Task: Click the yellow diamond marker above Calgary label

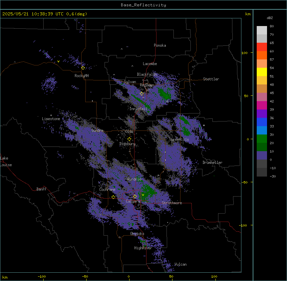Action: (135, 197)
